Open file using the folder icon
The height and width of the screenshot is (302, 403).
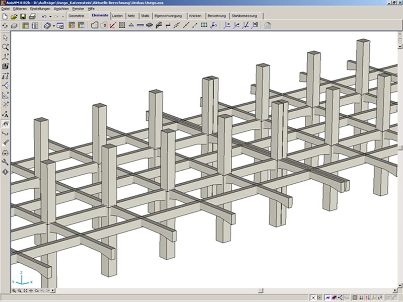(x=14, y=17)
